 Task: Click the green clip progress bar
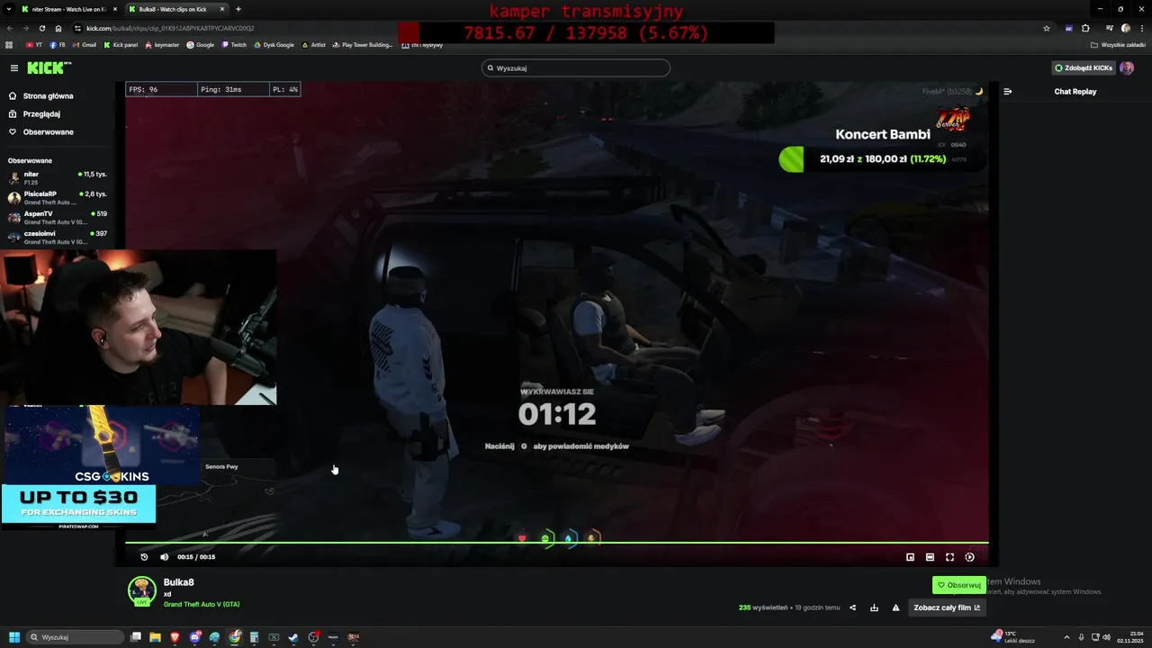click(556, 543)
